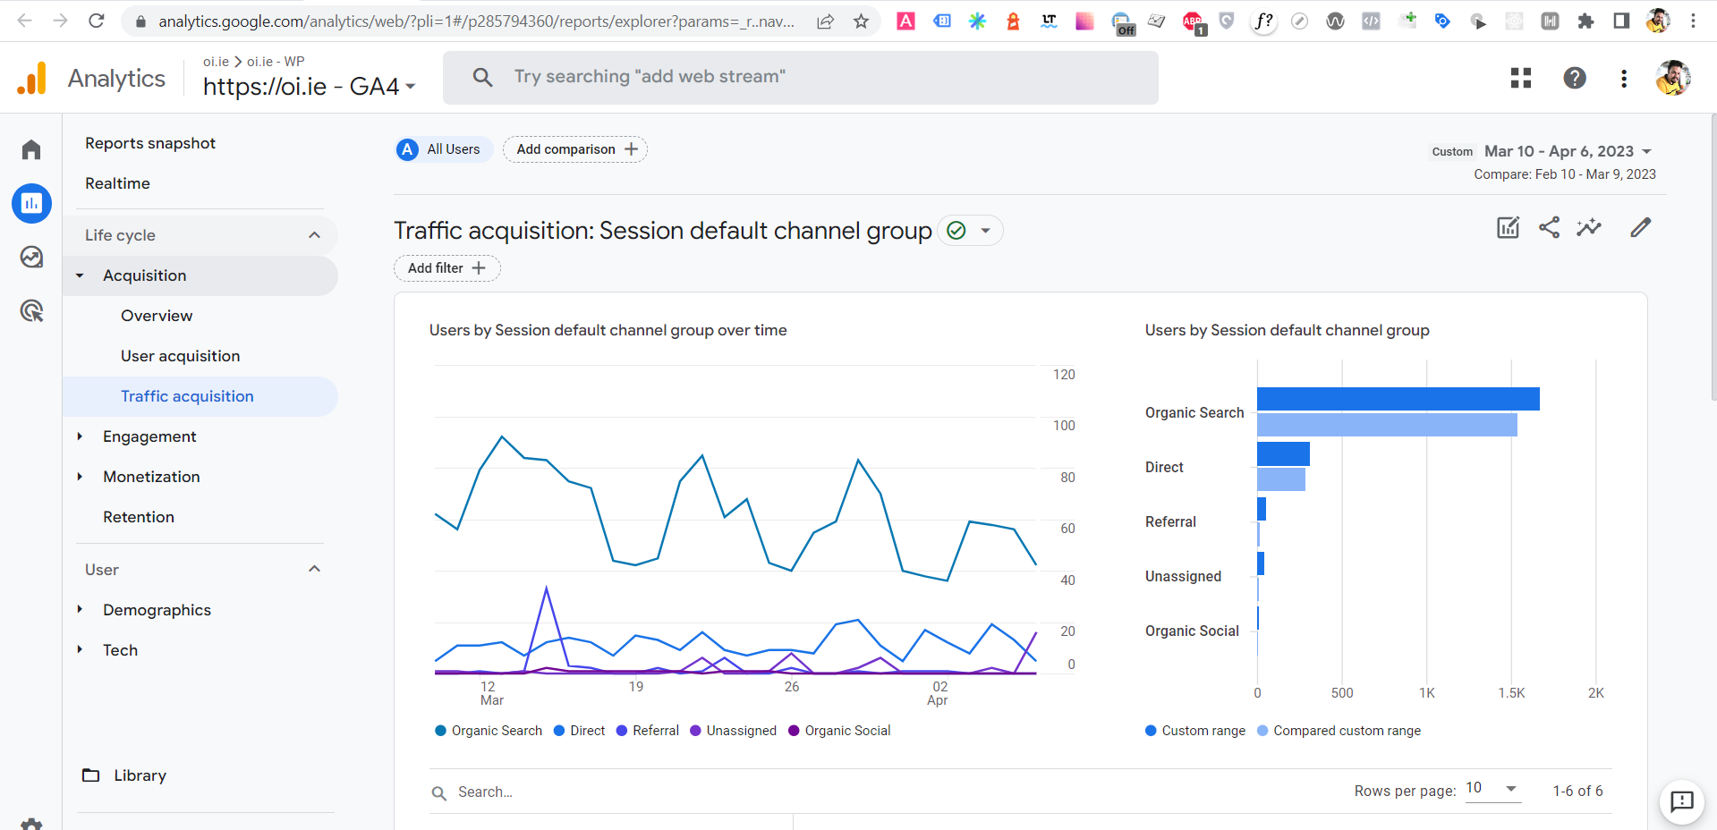This screenshot has height=830, width=1717.
Task: Edit the report using the pencil icon
Action: (1641, 227)
